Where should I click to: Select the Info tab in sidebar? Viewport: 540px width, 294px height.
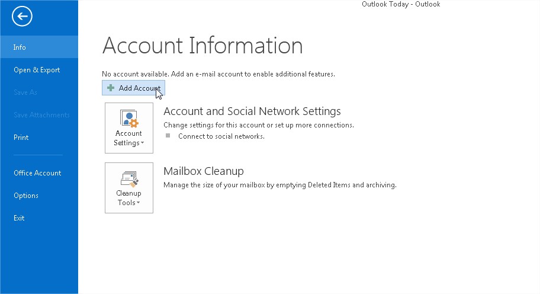click(39, 47)
